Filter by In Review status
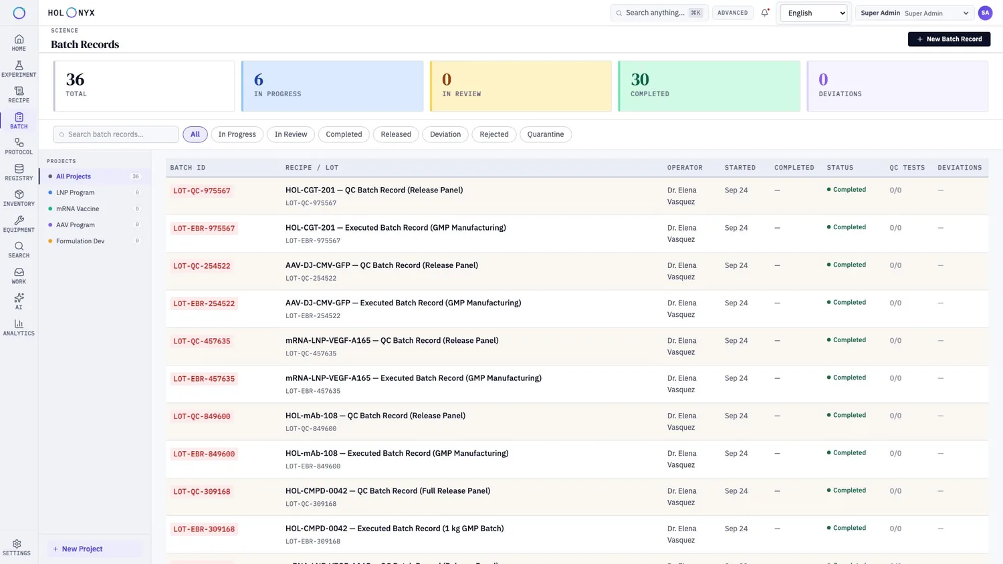1003x564 pixels. coord(291,134)
